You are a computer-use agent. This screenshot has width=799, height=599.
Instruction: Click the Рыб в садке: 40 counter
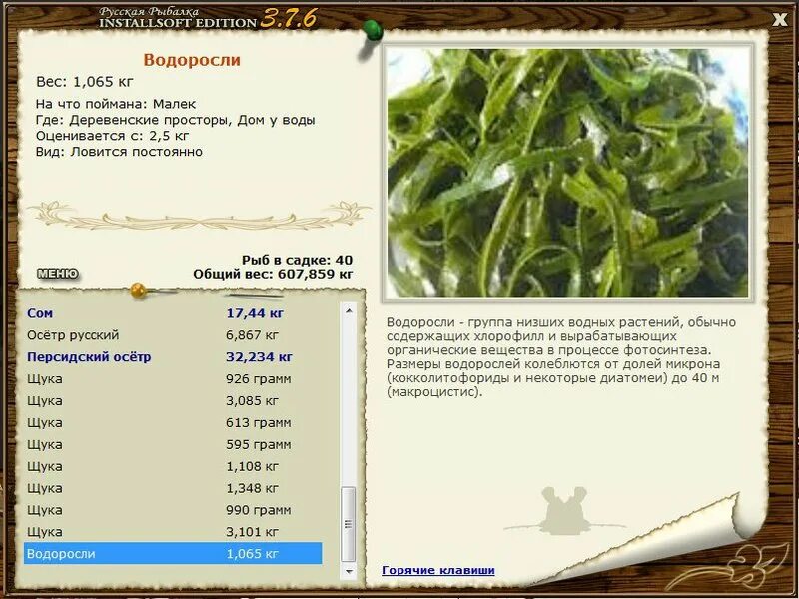point(297,260)
